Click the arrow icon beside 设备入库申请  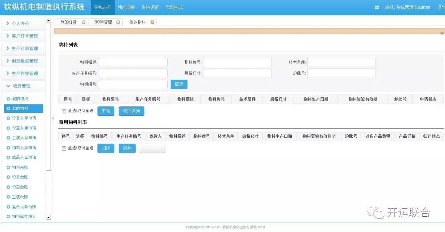(x=8, y=118)
